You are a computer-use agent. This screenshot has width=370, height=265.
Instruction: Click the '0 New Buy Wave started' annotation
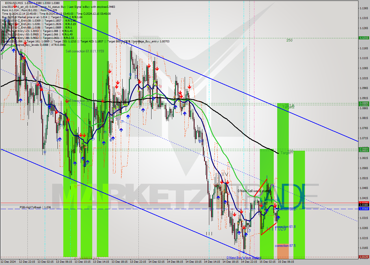[244, 258]
